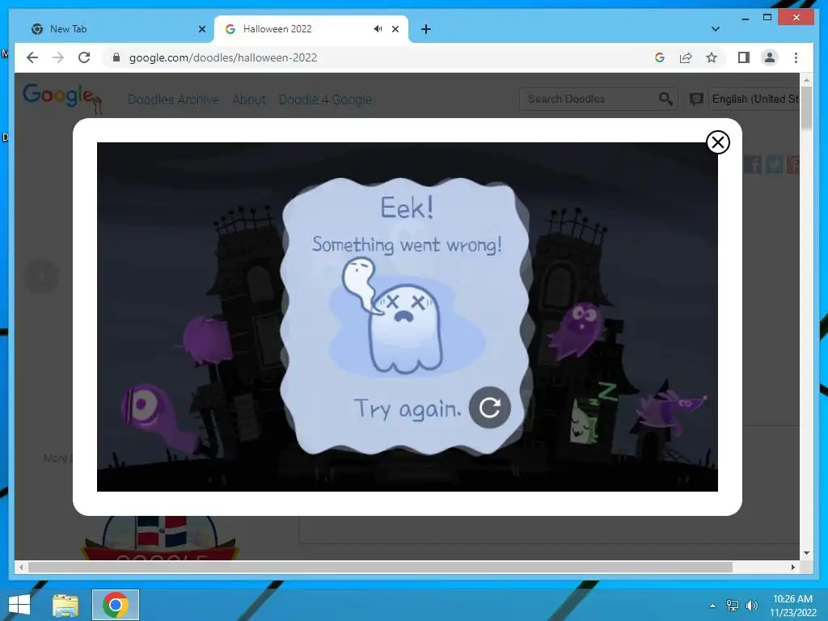828x621 pixels.
Task: Open Doodles Archive link
Action: [x=173, y=99]
